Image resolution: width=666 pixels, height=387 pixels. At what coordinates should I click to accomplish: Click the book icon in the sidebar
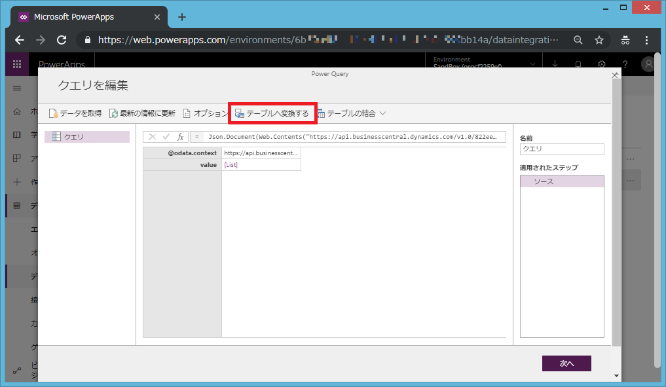17,135
